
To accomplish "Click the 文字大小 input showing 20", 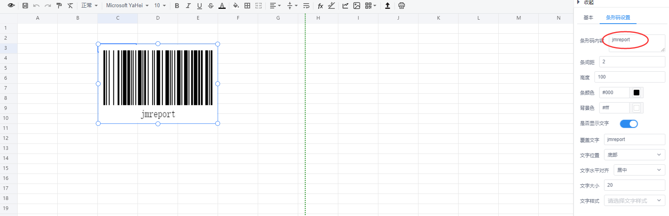I will [x=635, y=185].
